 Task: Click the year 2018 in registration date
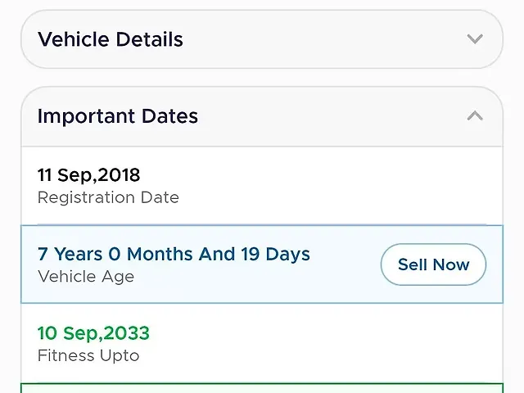(119, 175)
